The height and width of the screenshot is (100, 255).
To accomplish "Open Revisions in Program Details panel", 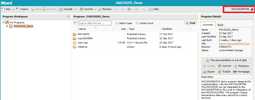I will tap(241, 66).
